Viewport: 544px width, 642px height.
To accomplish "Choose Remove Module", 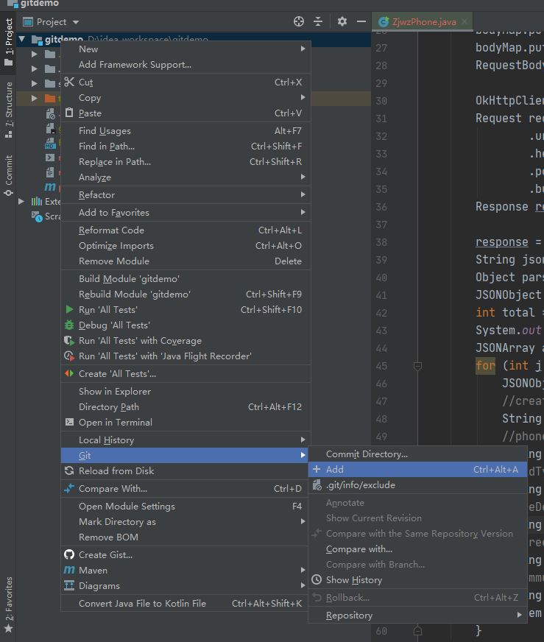I will coord(186,261).
